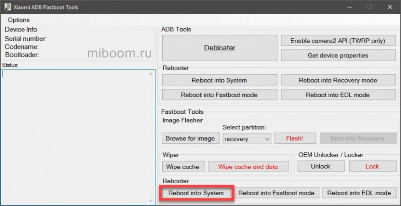Screen dimensions: 401x206
Task: Click Get device properties
Action: tap(338, 55)
